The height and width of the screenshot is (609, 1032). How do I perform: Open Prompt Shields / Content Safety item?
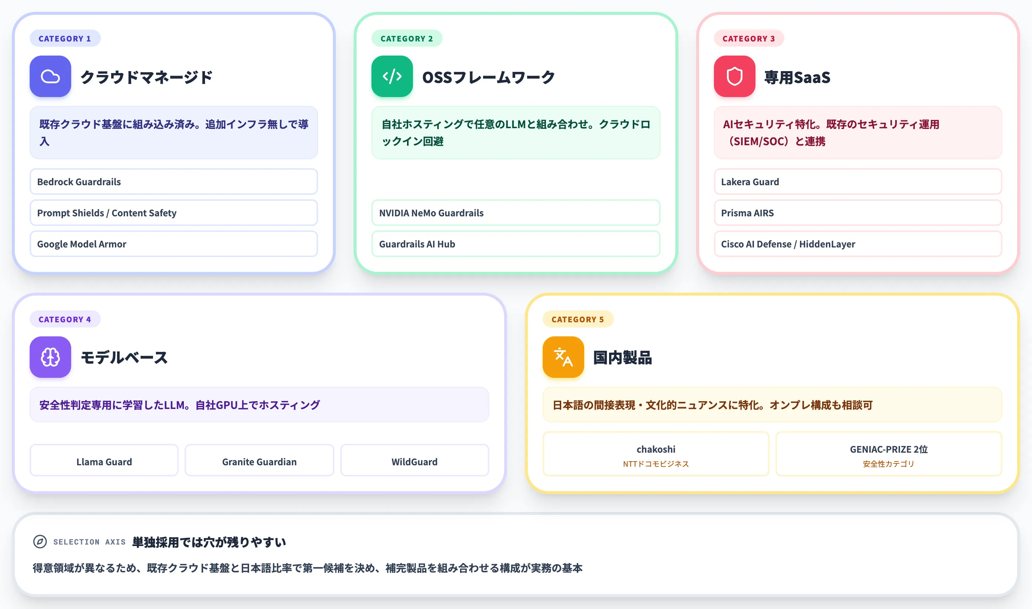[174, 213]
